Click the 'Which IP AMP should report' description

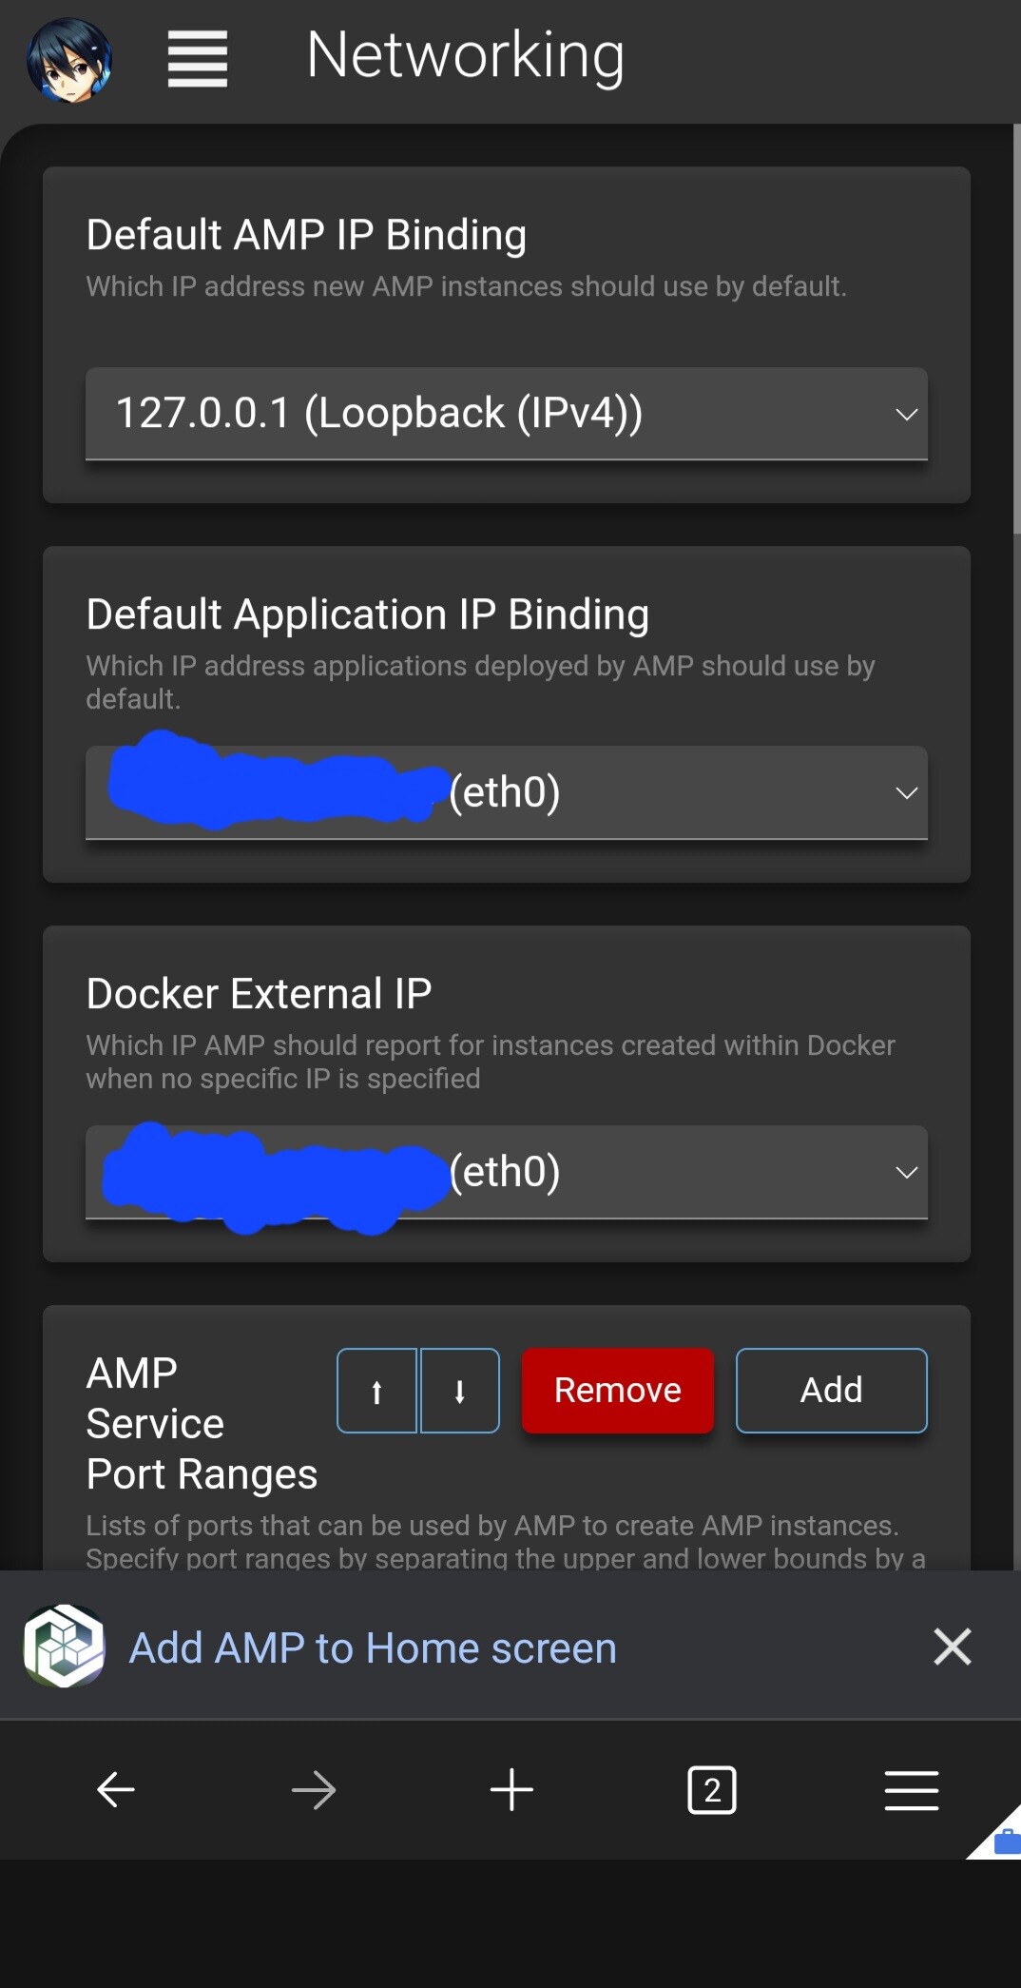pyautogui.click(x=491, y=1062)
